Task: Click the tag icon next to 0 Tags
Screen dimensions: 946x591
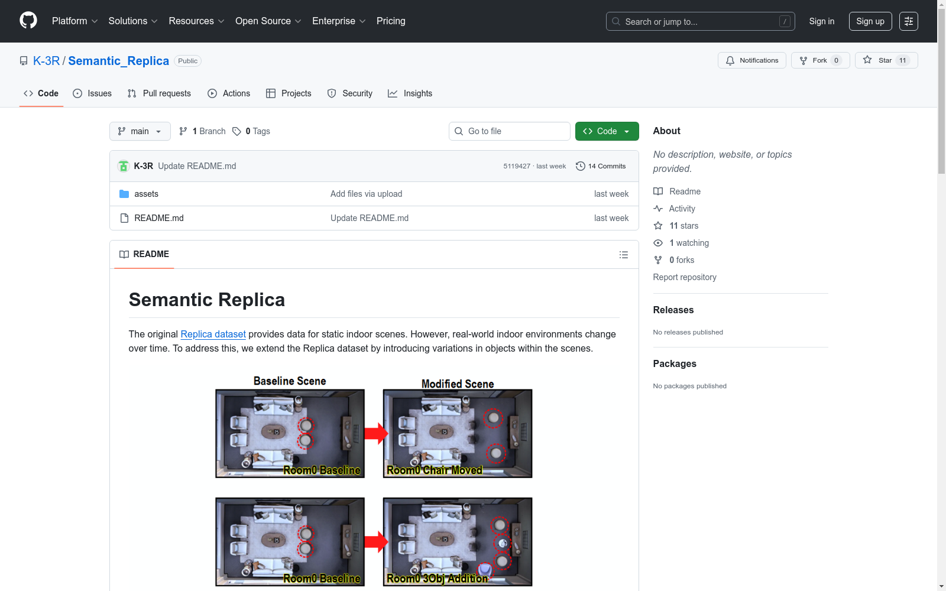Action: point(237,131)
